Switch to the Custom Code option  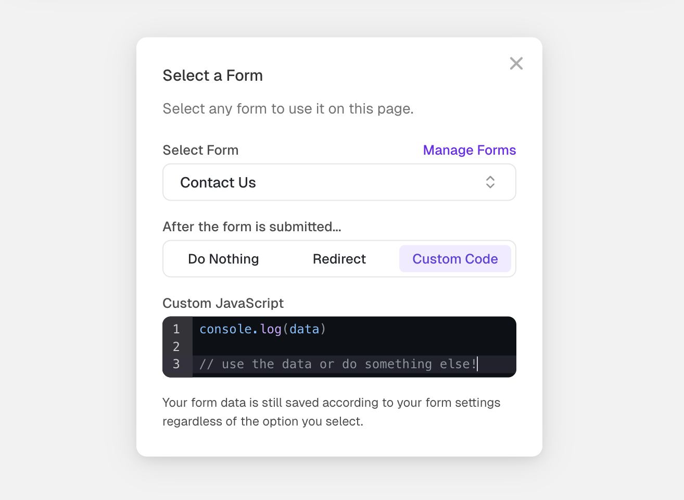(x=455, y=259)
